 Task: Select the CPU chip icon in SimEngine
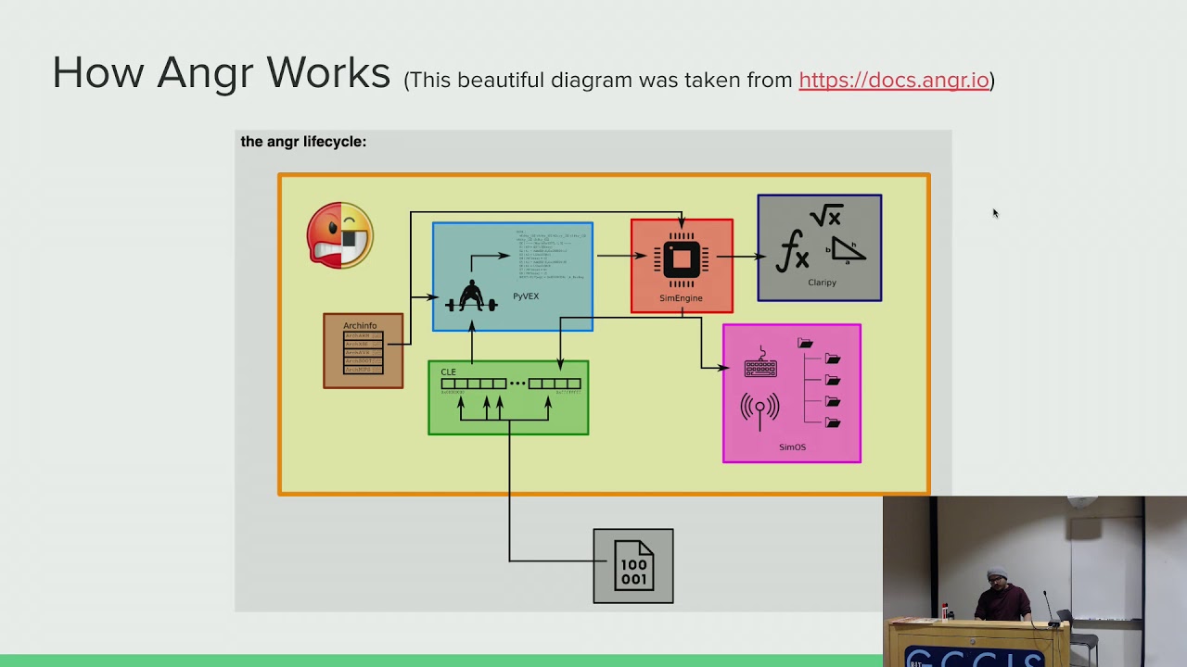tap(682, 258)
